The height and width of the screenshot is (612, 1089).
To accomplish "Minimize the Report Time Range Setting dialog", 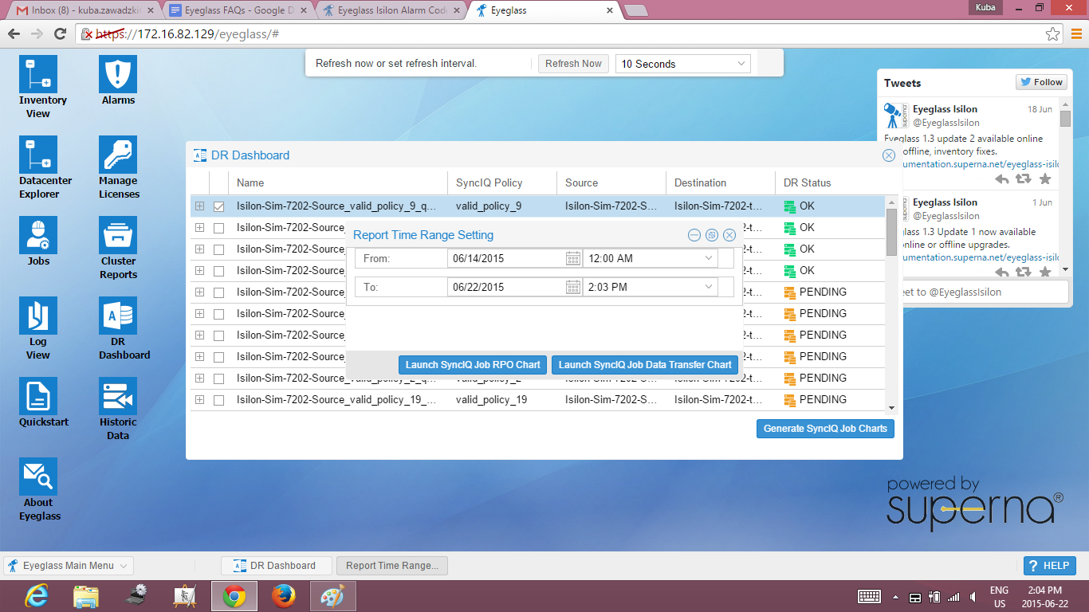I will [694, 235].
